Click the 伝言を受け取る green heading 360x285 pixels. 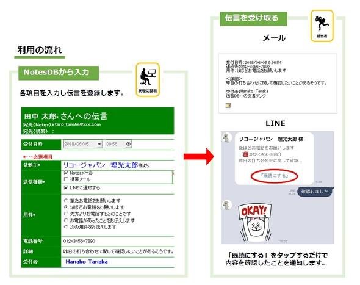click(x=253, y=18)
